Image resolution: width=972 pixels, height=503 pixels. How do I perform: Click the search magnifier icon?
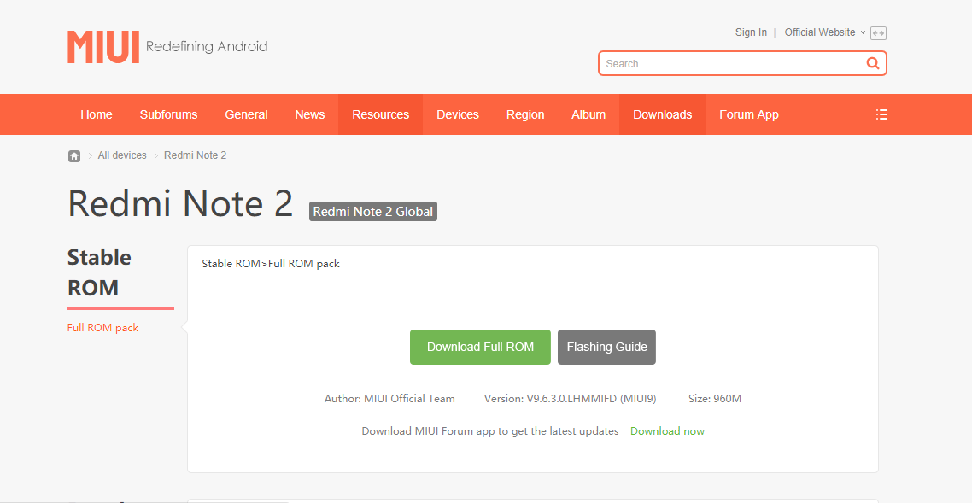872,63
